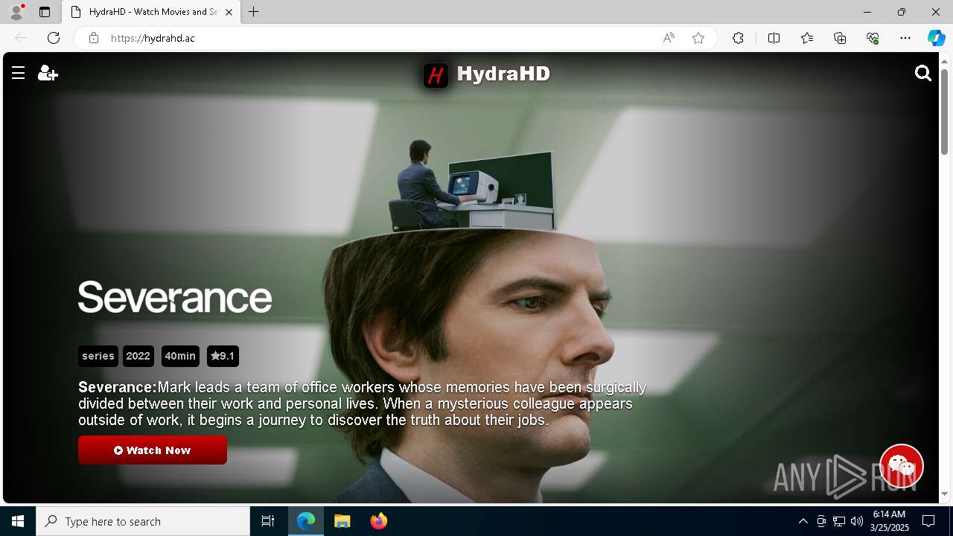Open the network tray icon
This screenshot has width=953, height=536.
(838, 521)
